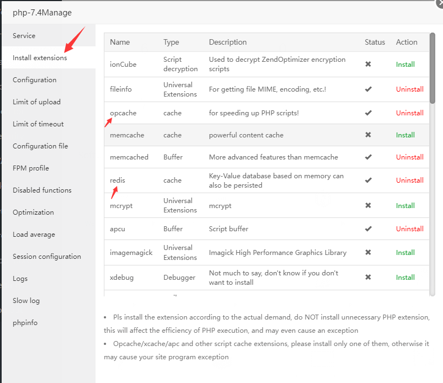The image size is (443, 383).
Task: Open the Logs section
Action: coord(20,279)
